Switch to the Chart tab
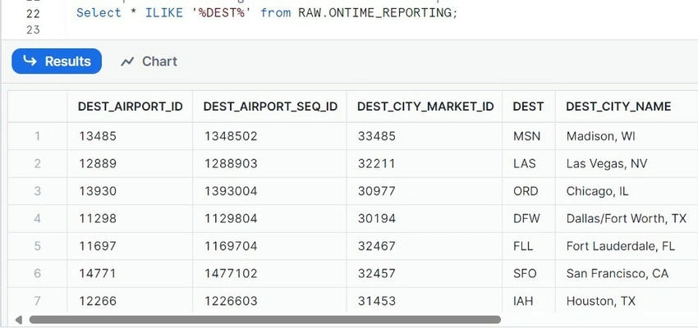The width and height of the screenshot is (698, 328). (149, 61)
